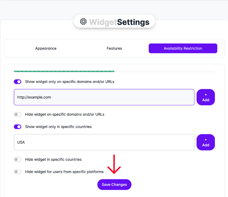The height and width of the screenshot is (197, 228).
Task: Click the "Hide widget for users from specific platforms" label
Action: point(64,172)
